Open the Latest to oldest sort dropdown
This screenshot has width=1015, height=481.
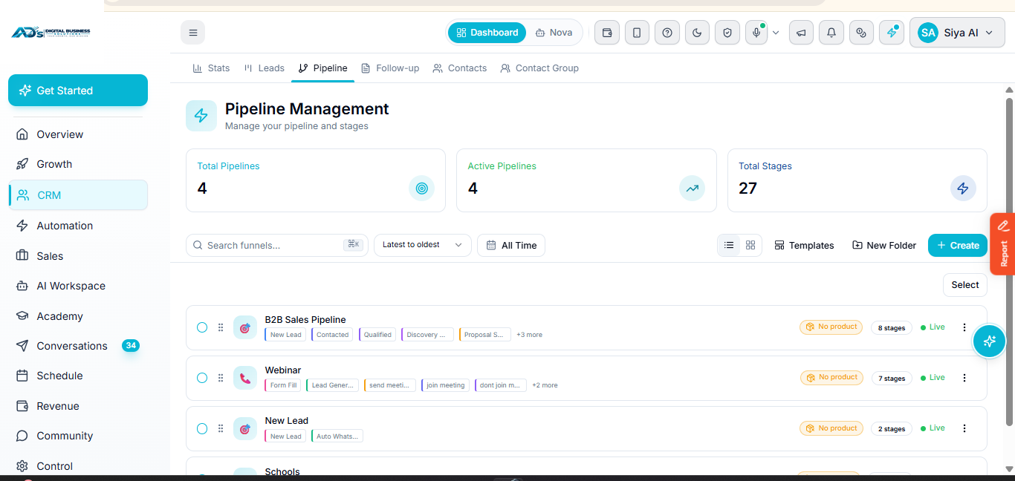[x=422, y=245]
